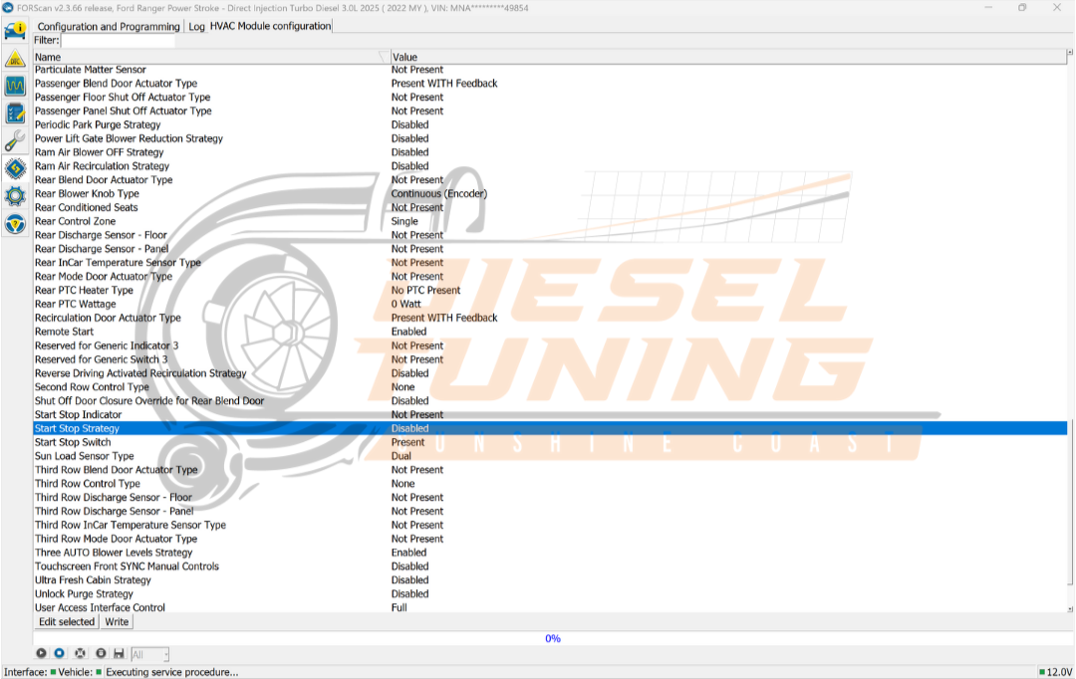
Task: Open the tests checklist section
Action: pyautogui.click(x=15, y=113)
